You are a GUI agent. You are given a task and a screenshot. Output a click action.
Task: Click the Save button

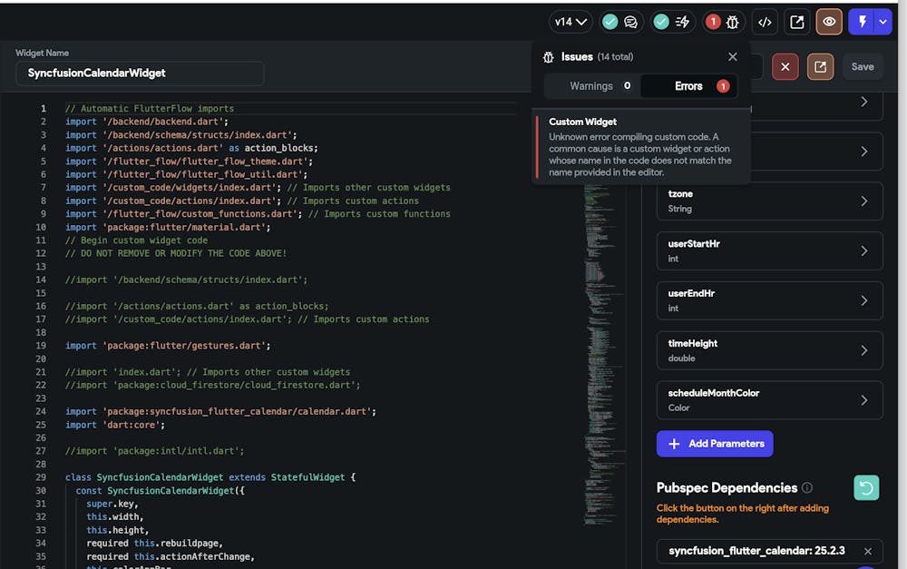pos(863,66)
